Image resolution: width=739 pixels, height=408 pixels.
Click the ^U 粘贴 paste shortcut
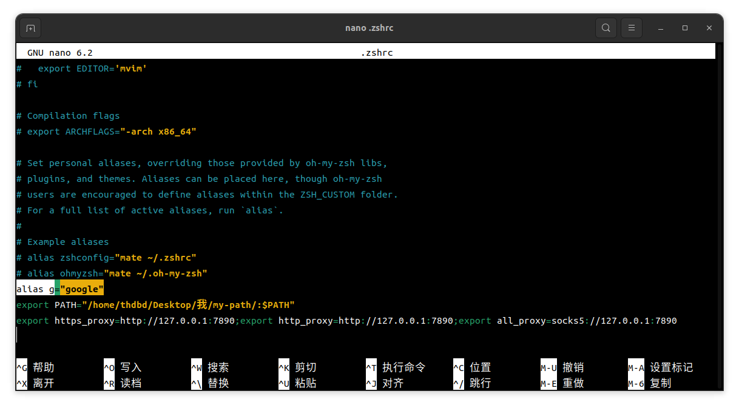coord(297,383)
